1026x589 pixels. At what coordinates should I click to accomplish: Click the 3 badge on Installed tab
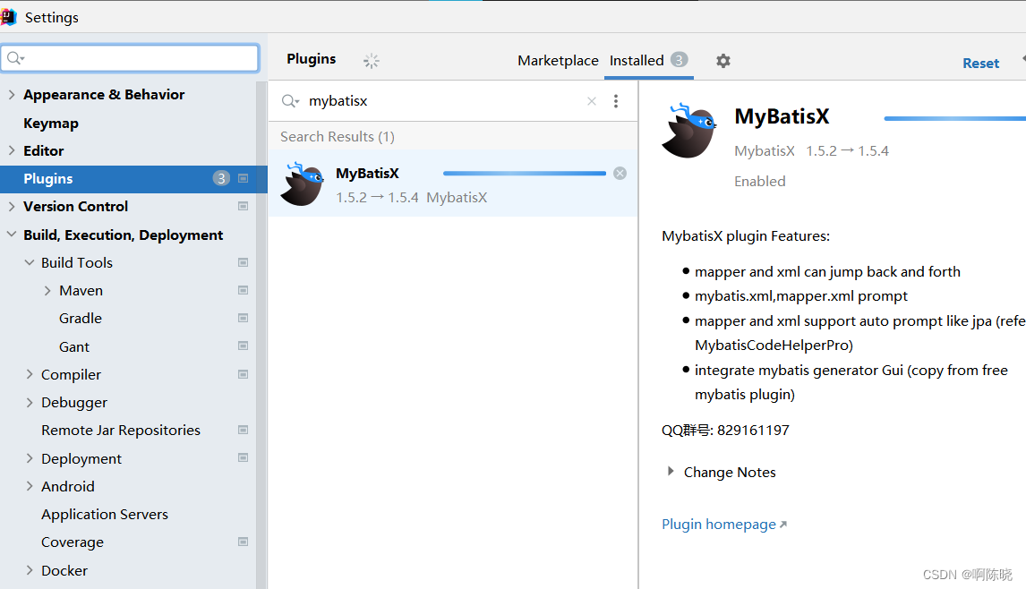coord(680,60)
